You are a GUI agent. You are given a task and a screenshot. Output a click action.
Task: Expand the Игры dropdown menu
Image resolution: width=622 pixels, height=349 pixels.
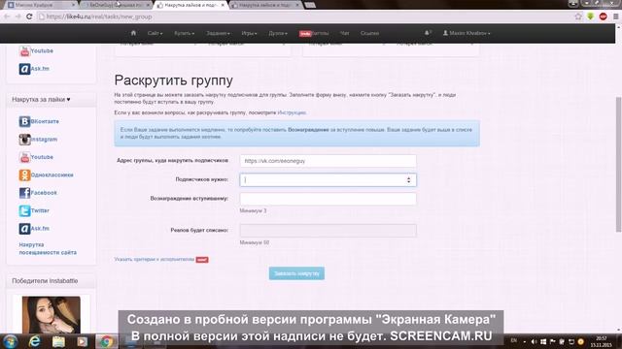click(x=249, y=33)
